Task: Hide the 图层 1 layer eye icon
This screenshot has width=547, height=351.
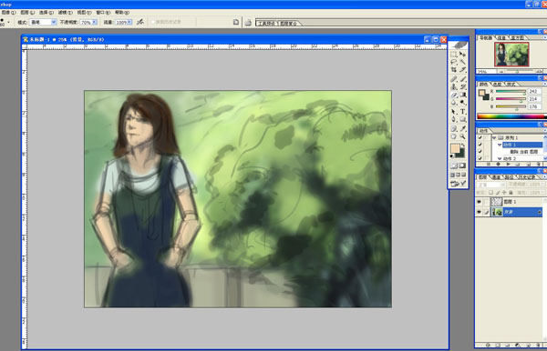Action: pos(480,202)
